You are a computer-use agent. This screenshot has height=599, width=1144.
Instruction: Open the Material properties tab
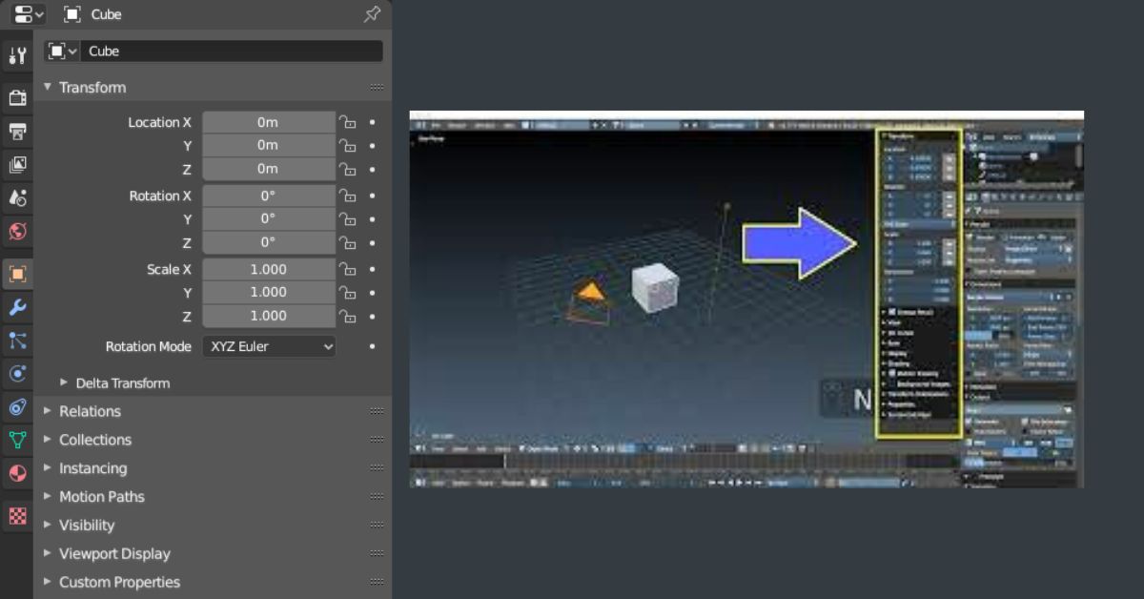[17, 473]
